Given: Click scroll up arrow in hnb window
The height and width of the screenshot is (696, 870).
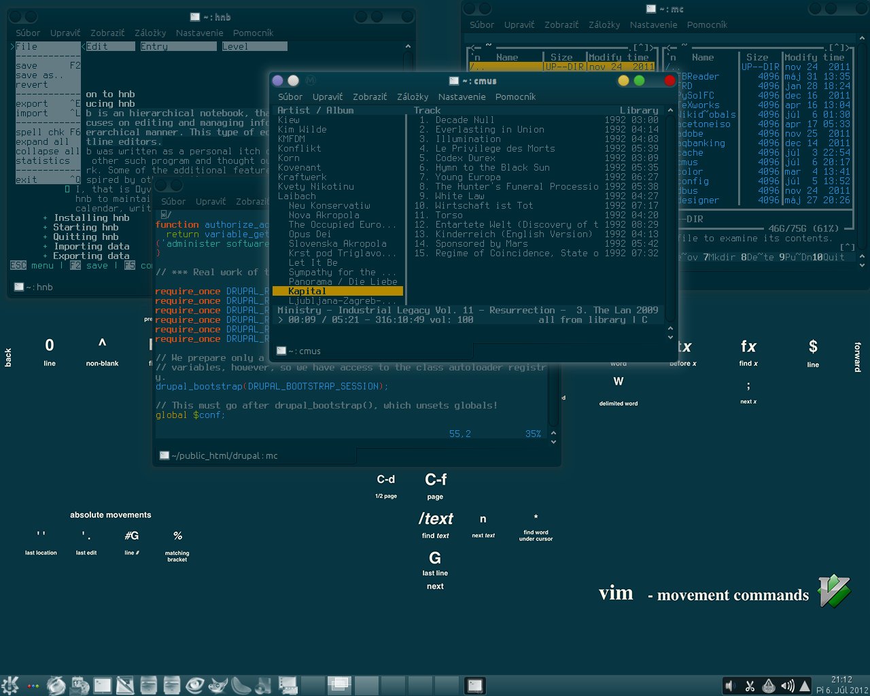Looking at the screenshot, I should pos(408,46).
